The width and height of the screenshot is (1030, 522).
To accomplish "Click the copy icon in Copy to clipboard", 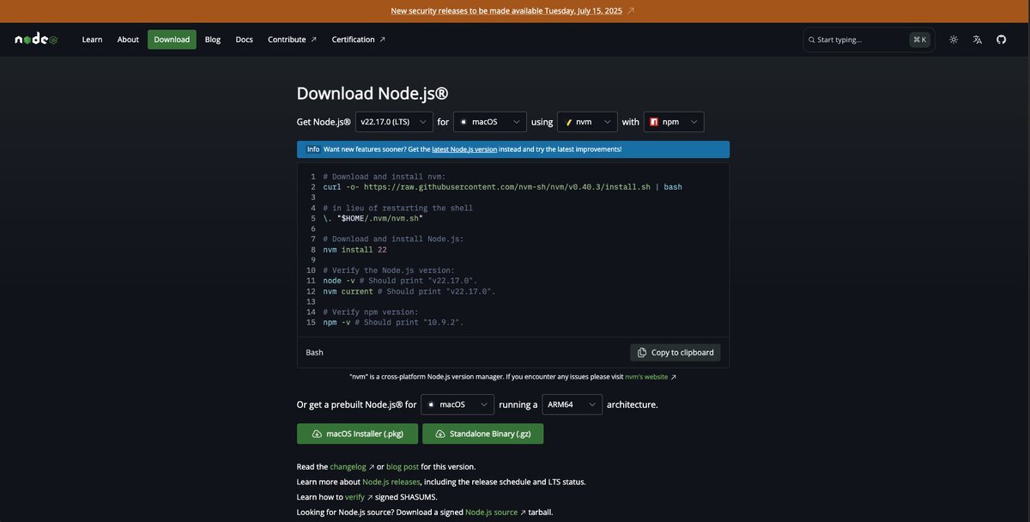I will (x=642, y=352).
